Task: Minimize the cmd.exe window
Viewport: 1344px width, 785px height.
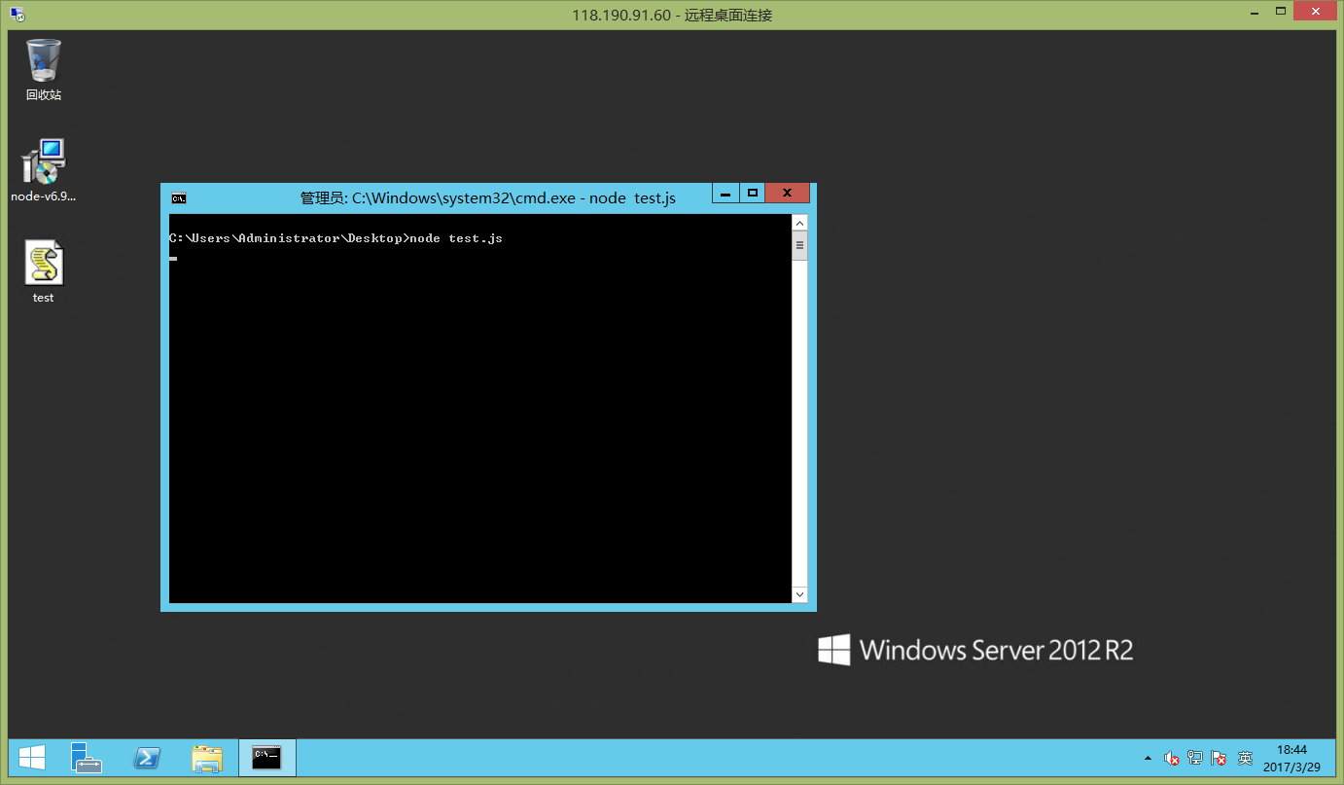Action: click(725, 193)
